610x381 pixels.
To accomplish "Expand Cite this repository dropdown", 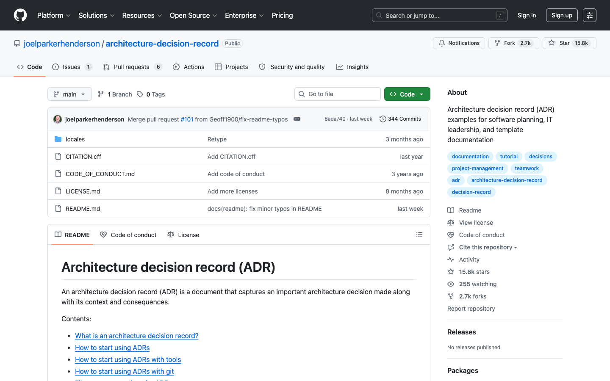I will pos(482,247).
